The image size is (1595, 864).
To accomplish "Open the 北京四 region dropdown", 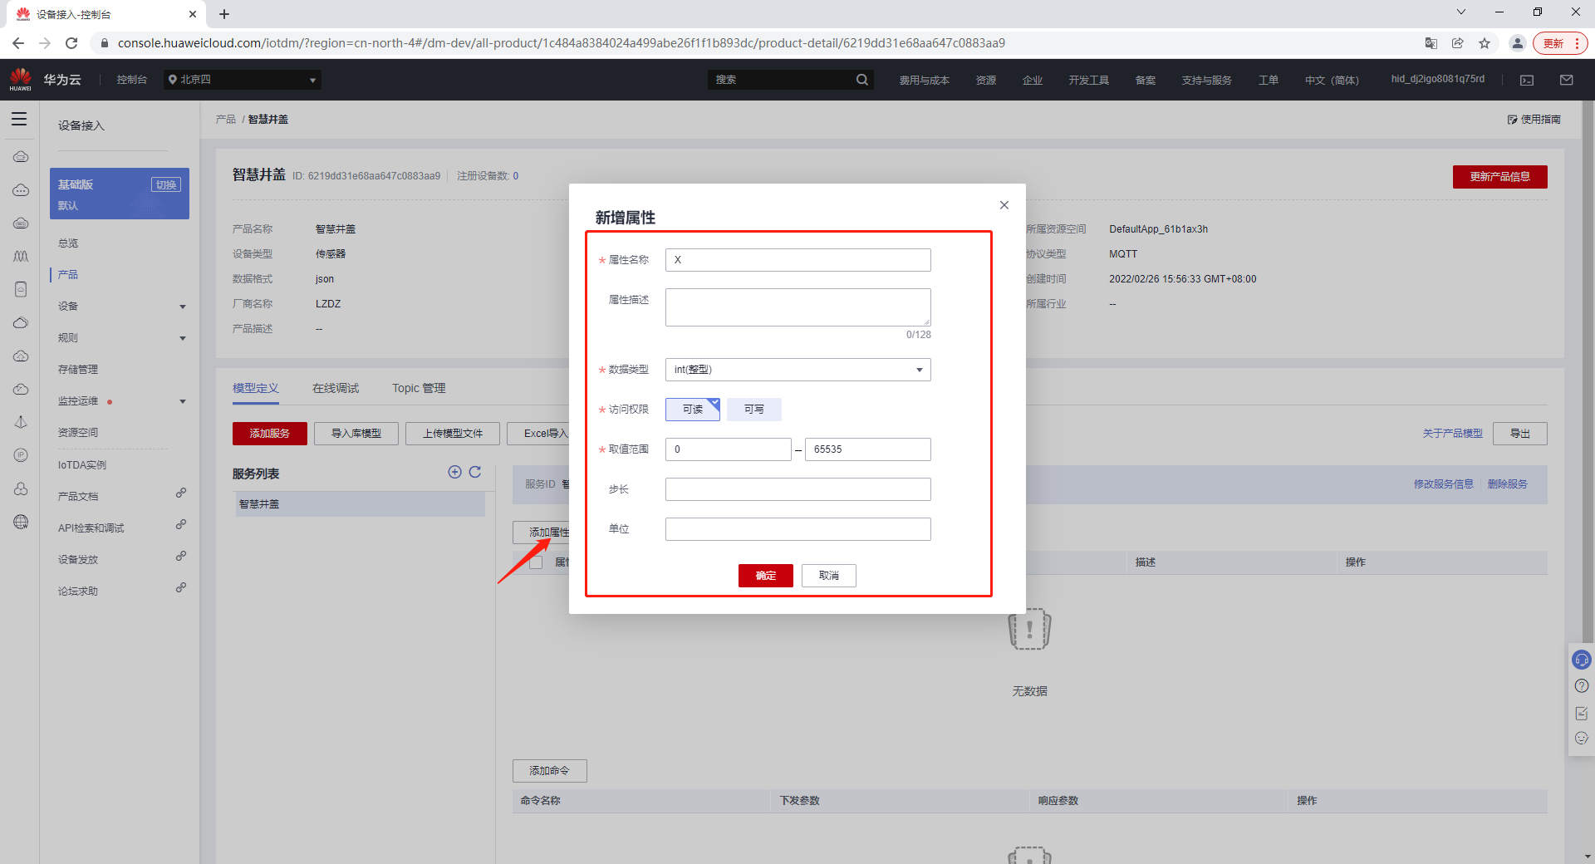I will click(x=242, y=80).
